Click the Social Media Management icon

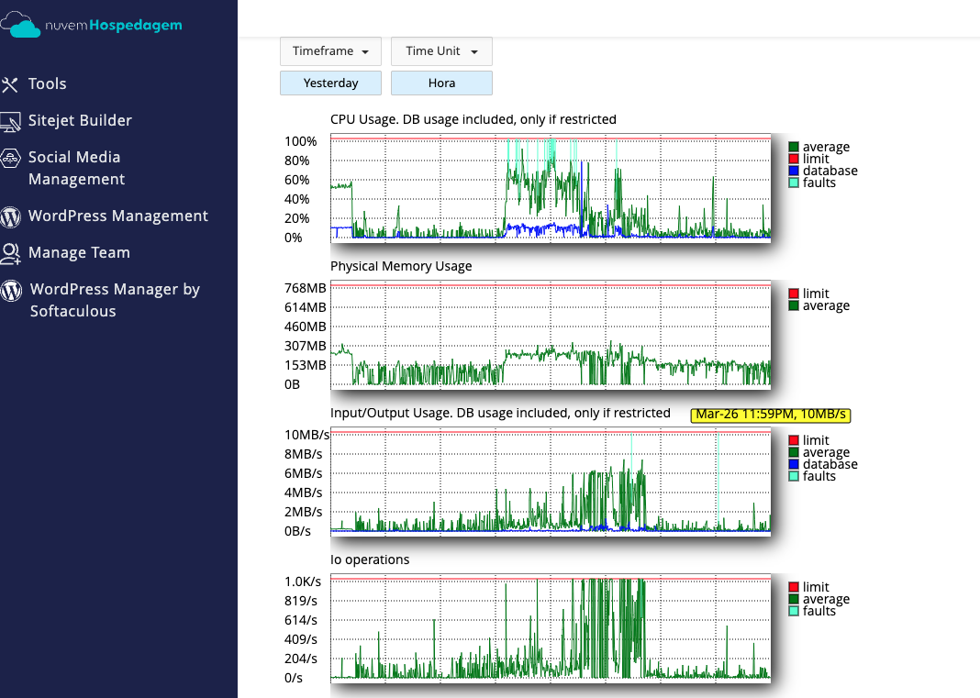(11, 158)
